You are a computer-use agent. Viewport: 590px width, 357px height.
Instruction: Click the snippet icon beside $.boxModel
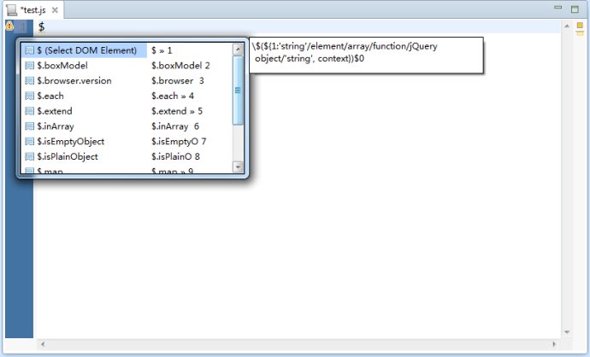29,66
